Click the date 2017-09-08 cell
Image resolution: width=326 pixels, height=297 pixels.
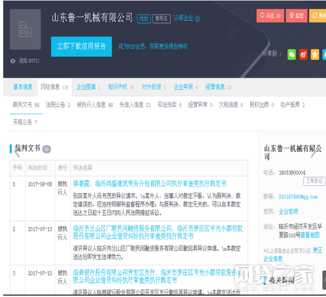point(40,184)
